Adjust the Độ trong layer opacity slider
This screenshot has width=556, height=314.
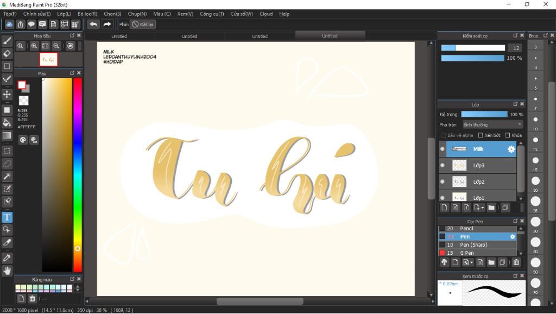(x=484, y=114)
